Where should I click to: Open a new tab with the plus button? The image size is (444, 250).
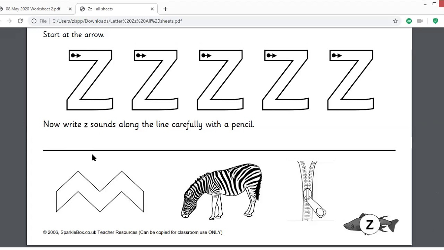coord(165,9)
